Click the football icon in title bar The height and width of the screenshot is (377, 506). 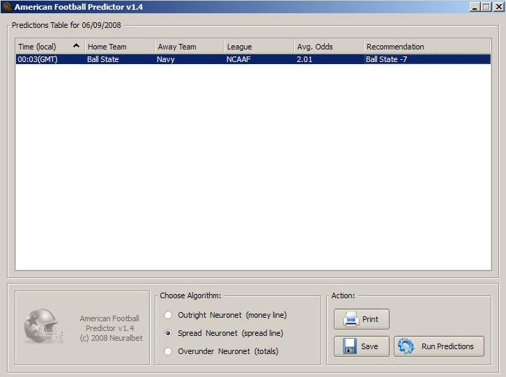(x=8, y=7)
